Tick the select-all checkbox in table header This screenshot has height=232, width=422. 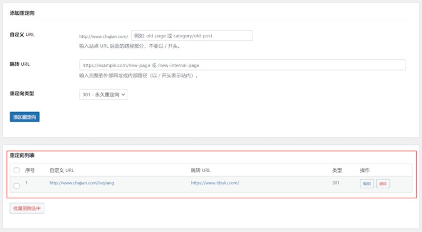pyautogui.click(x=17, y=170)
